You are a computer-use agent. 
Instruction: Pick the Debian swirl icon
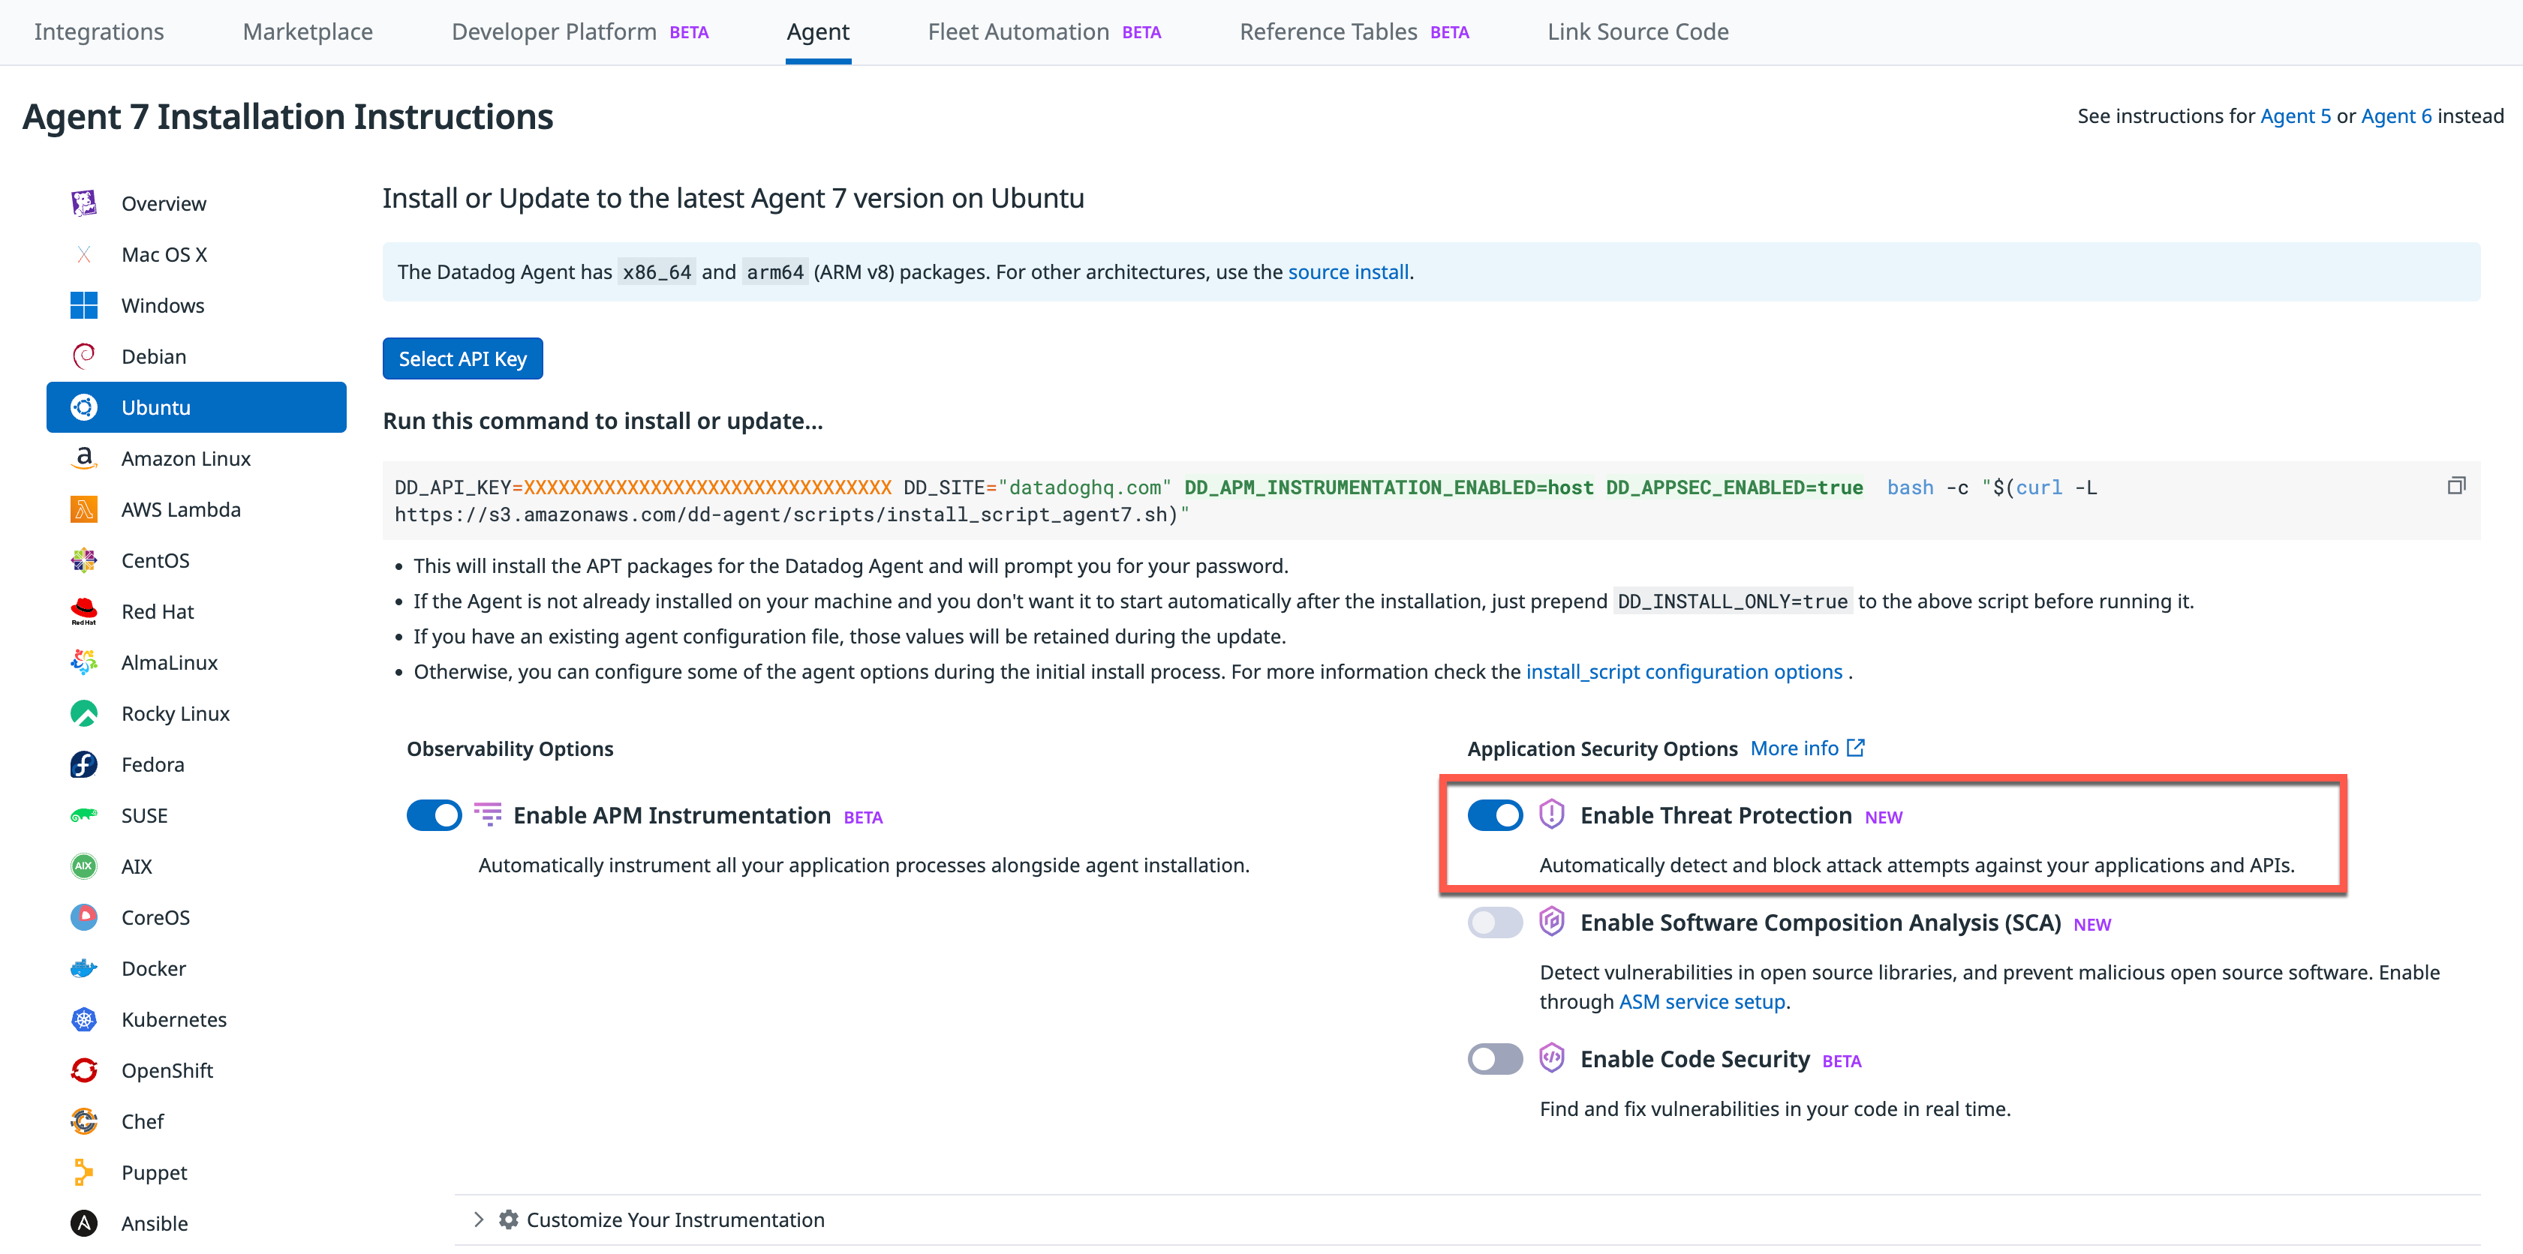point(84,356)
